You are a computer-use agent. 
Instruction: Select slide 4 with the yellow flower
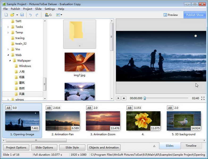tap(143, 121)
